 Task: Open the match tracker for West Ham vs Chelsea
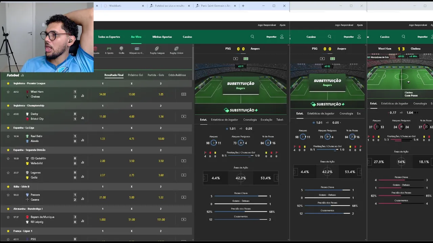click(184, 94)
